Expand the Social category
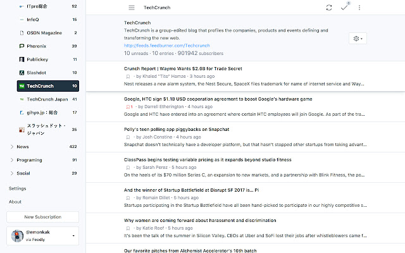 coord(11,173)
